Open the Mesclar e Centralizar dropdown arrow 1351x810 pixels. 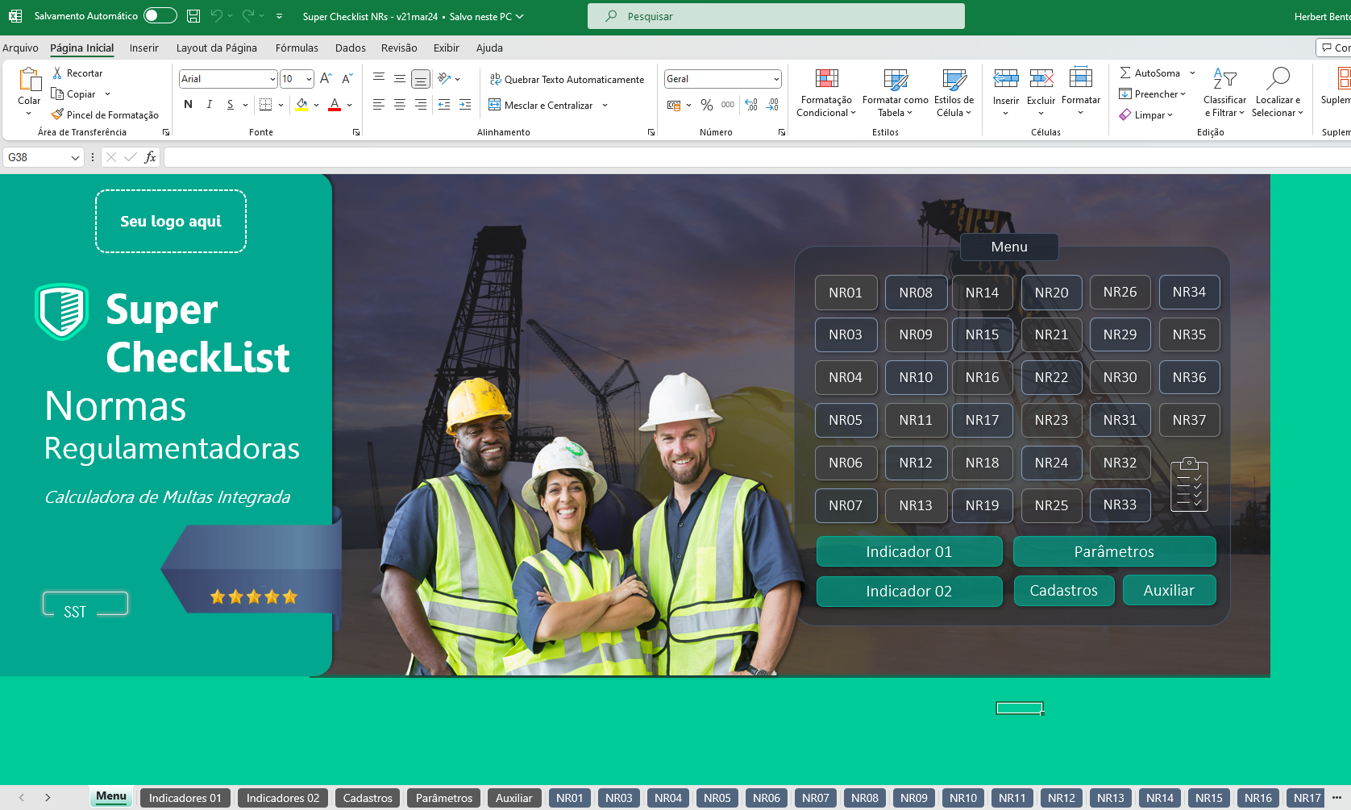pyautogui.click(x=605, y=105)
